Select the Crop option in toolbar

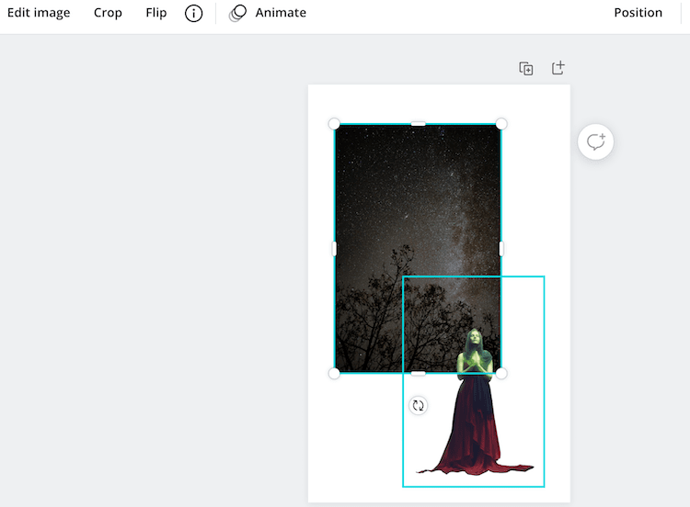click(x=108, y=13)
